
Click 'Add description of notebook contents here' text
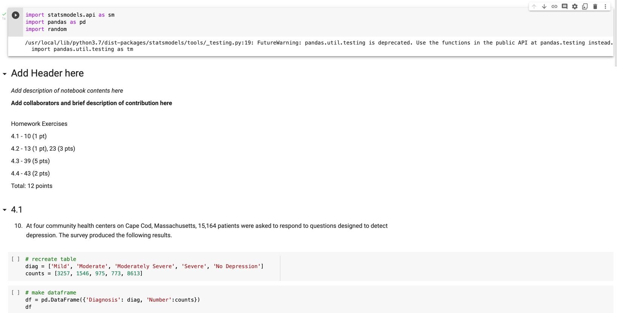[67, 91]
